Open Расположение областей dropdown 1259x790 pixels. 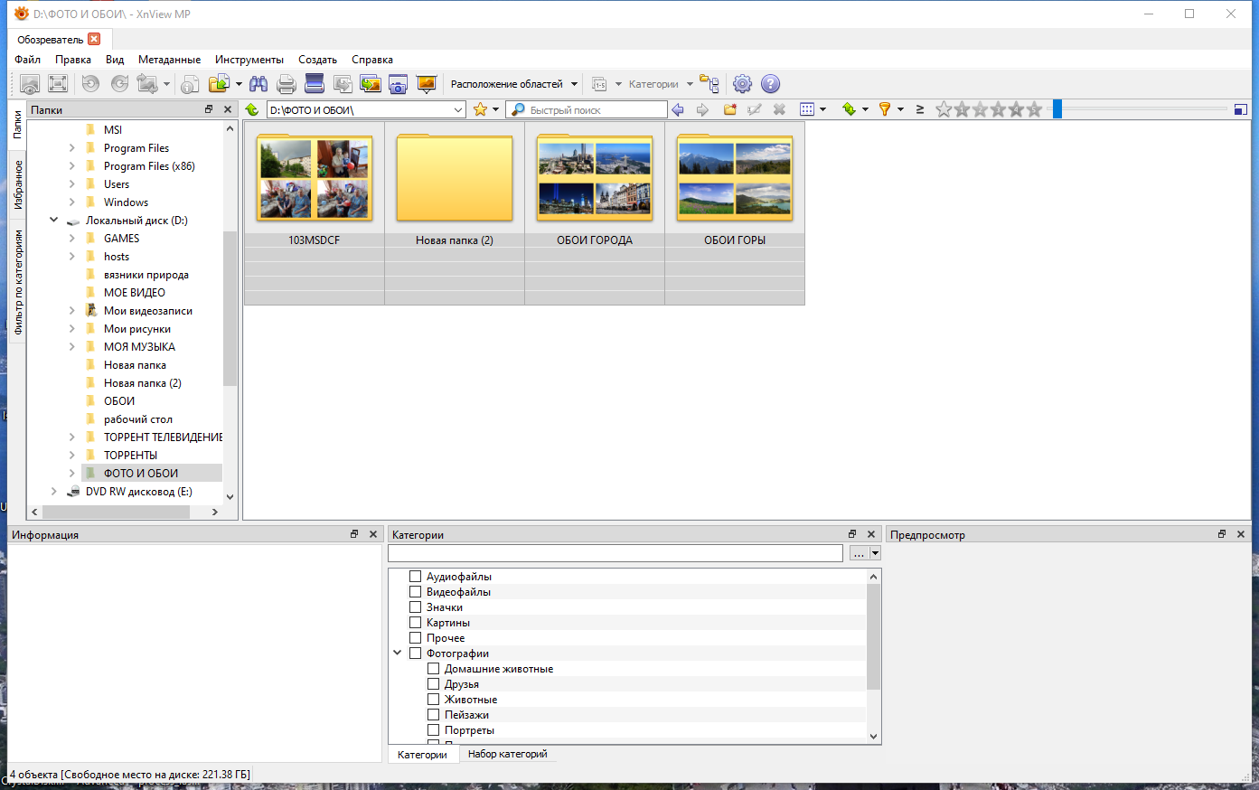pos(513,84)
